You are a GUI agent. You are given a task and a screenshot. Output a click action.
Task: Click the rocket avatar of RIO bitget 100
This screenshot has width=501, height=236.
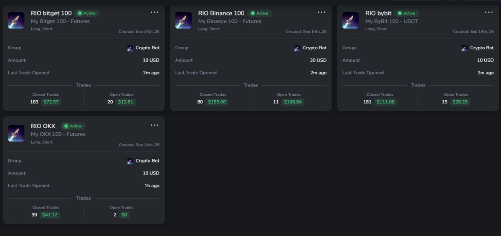click(x=16, y=20)
